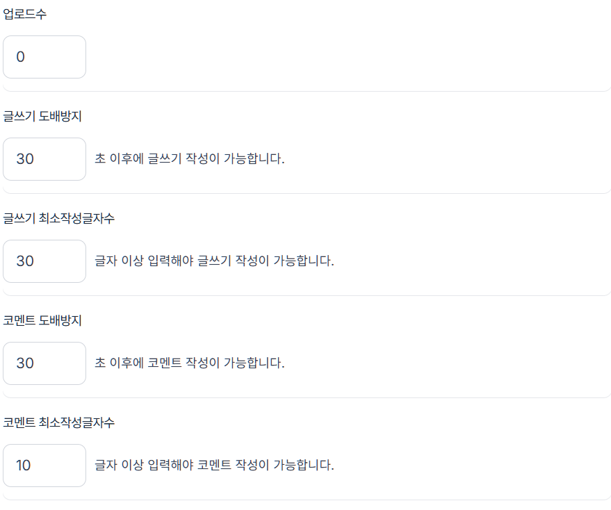Click the 업로드수 input field showing 0
611x510 pixels.
[44, 57]
